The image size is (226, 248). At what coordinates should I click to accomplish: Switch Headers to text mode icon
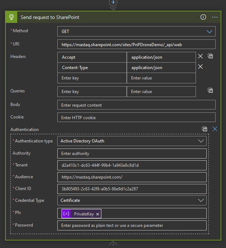[211, 56]
